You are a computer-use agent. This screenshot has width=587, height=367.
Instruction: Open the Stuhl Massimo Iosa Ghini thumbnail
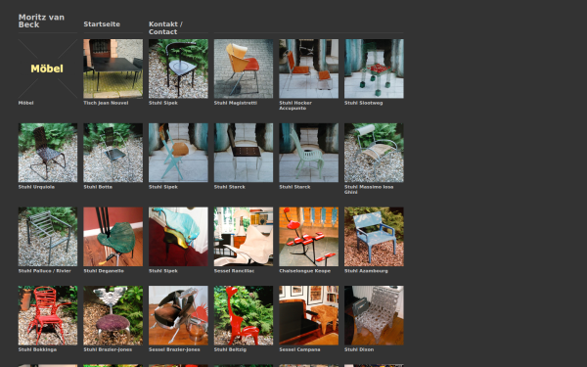pos(374,153)
